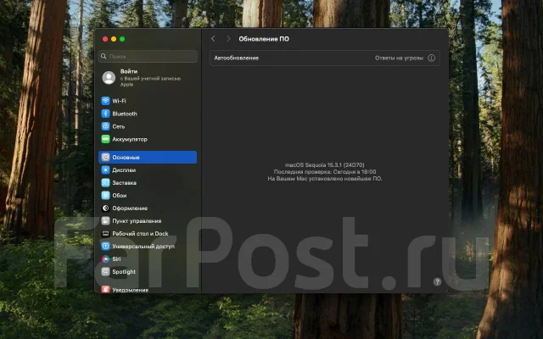Open the Уведомления bell icon
Screen dimensions: 543x339
(105, 290)
